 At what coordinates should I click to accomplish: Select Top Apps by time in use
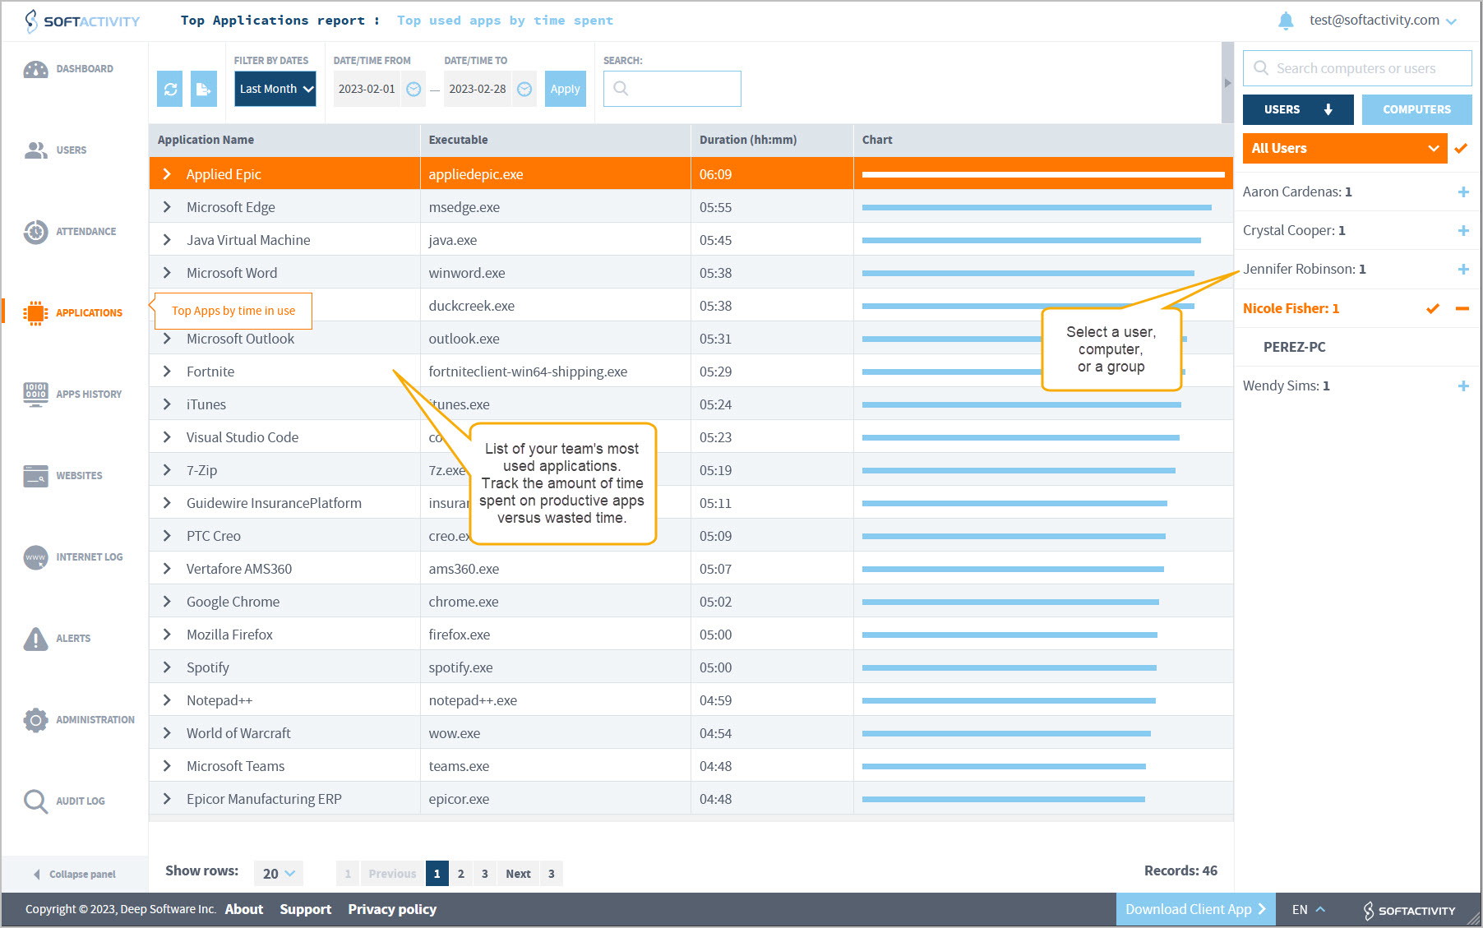[233, 311]
